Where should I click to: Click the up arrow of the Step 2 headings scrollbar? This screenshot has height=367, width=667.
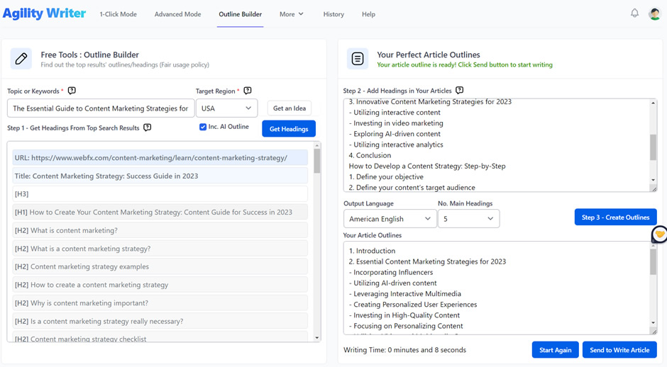pyautogui.click(x=653, y=103)
